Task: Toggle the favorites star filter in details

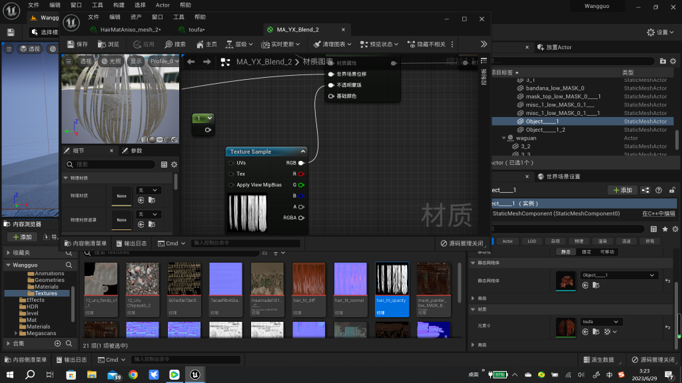Action: tap(665, 229)
